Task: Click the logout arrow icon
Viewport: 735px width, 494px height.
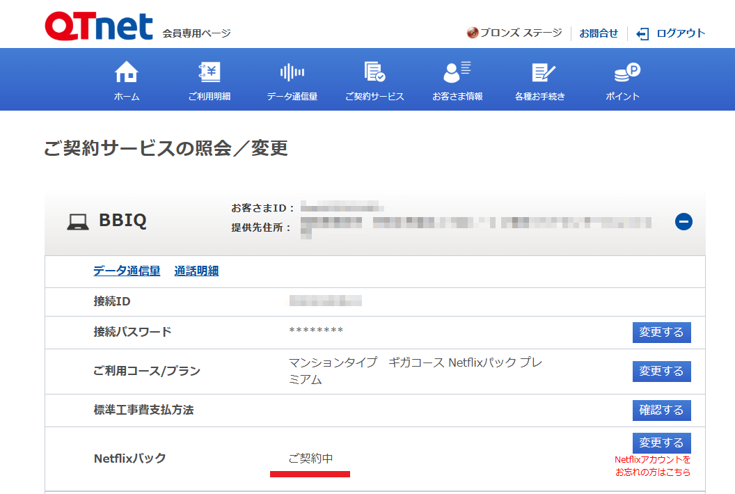Action: [x=642, y=34]
